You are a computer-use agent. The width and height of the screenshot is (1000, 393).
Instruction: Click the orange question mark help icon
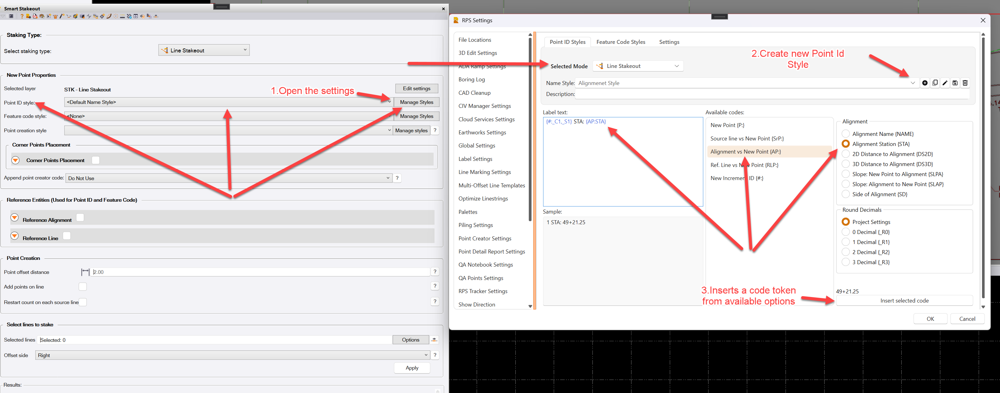tap(22, 16)
